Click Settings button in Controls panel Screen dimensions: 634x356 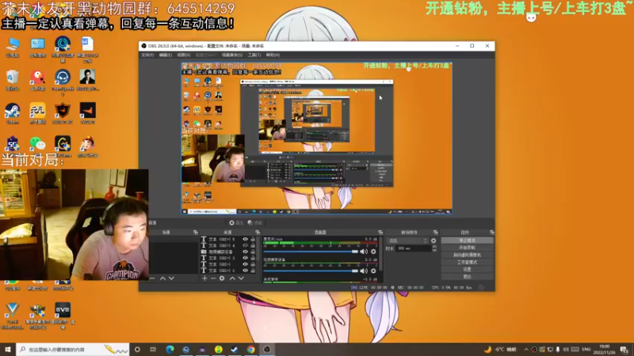click(x=467, y=269)
